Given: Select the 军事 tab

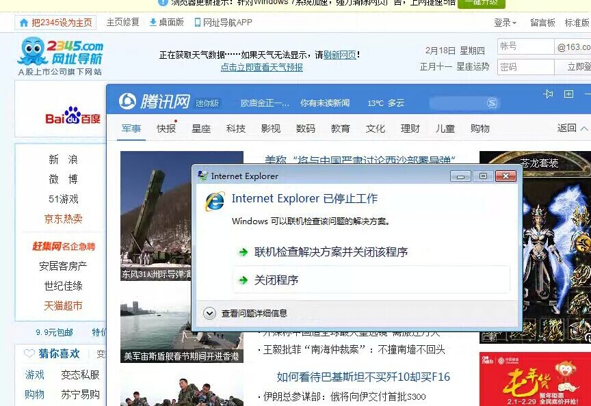Looking at the screenshot, I should (131, 128).
